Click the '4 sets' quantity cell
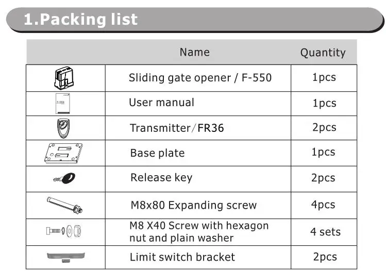 (324, 232)
